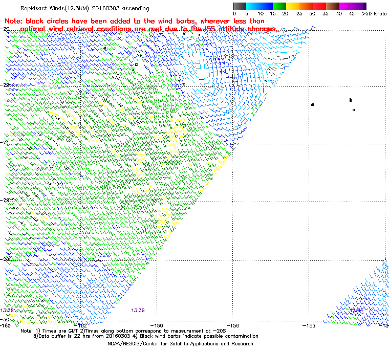Click the '>50 knots' legend label

pos(374,14)
